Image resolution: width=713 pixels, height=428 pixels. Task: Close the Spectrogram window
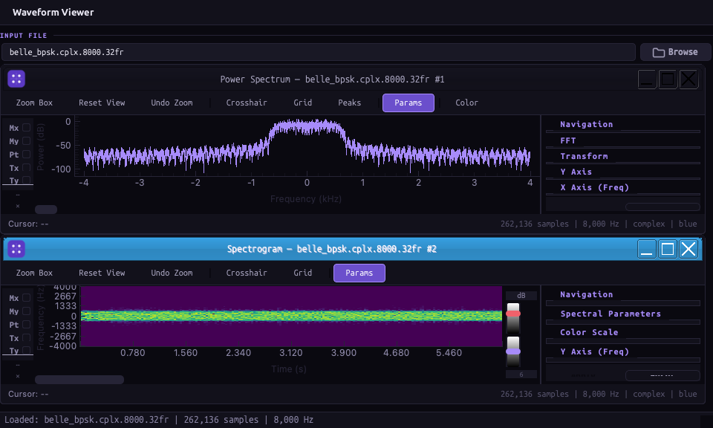[688, 249]
